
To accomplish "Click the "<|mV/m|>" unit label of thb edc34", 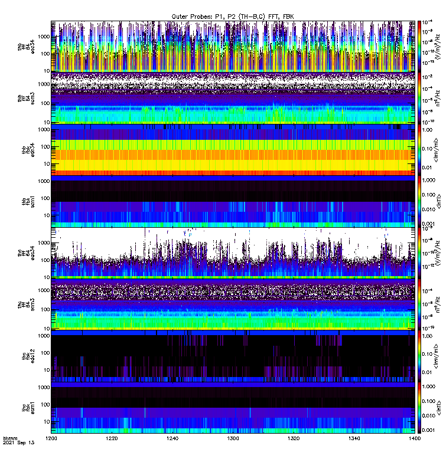I will (436, 150).
